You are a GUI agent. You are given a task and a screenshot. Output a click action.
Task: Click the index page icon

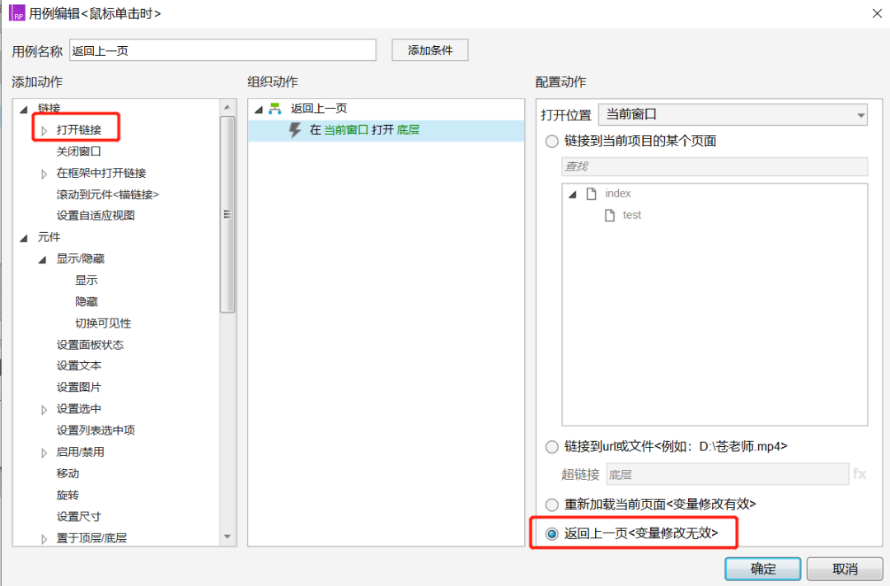click(590, 193)
